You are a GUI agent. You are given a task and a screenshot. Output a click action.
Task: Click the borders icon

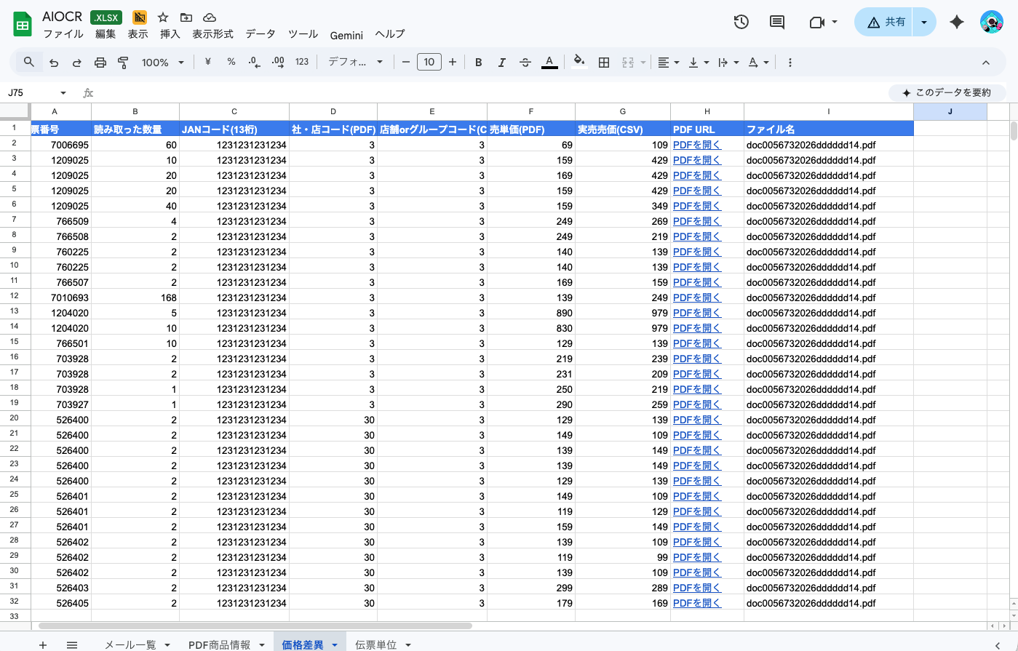pyautogui.click(x=603, y=63)
